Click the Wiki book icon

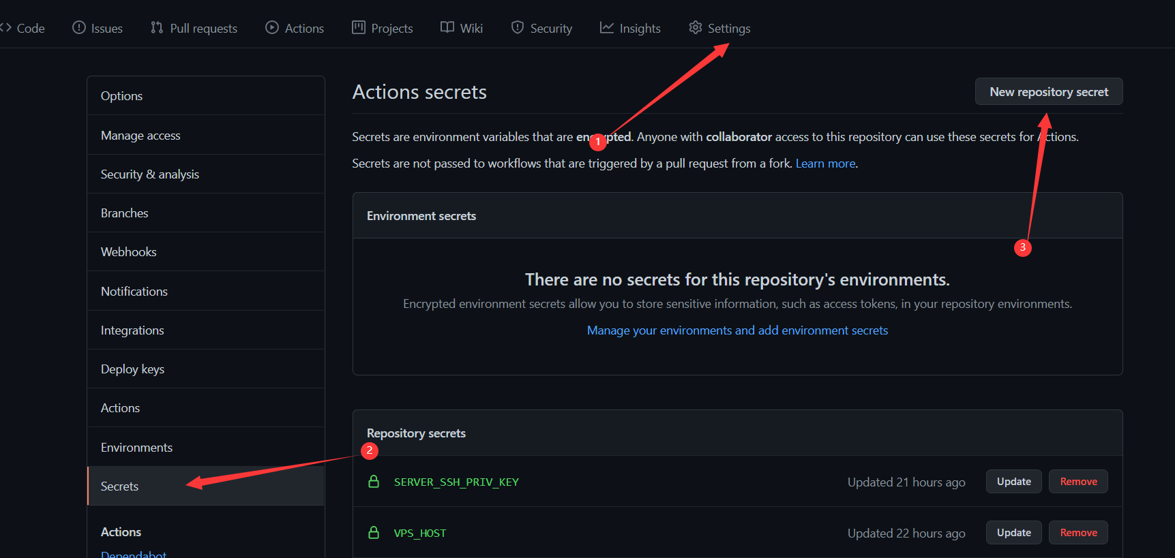tap(447, 28)
